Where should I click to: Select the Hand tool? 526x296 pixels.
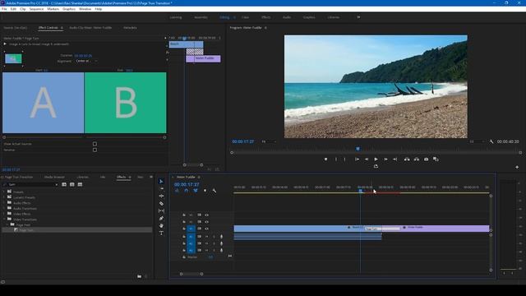click(x=161, y=225)
